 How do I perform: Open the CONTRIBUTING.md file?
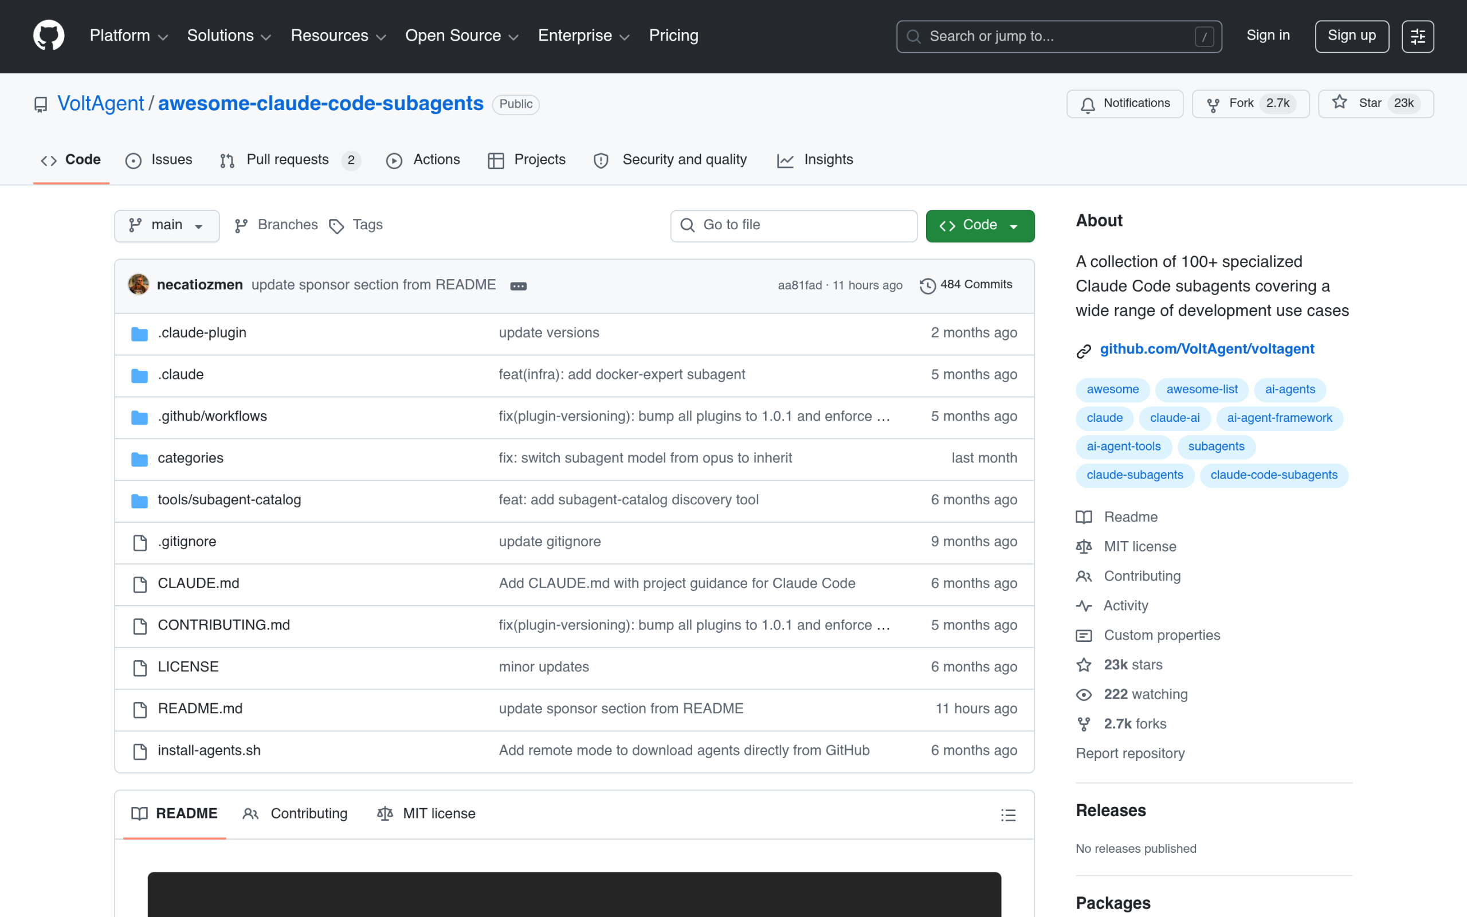point(223,625)
